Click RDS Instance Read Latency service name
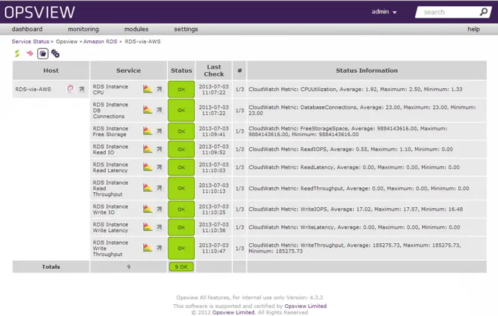498x316 pixels. tap(110, 167)
